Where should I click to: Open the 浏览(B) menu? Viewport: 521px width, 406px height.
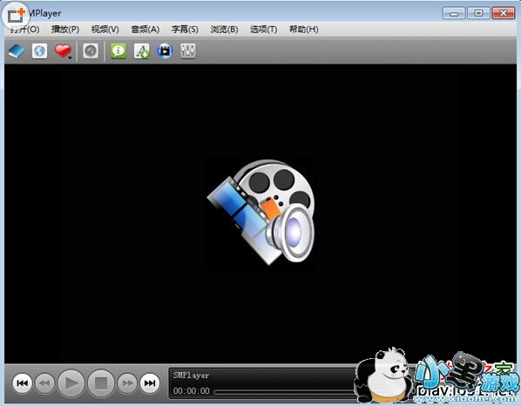224,30
